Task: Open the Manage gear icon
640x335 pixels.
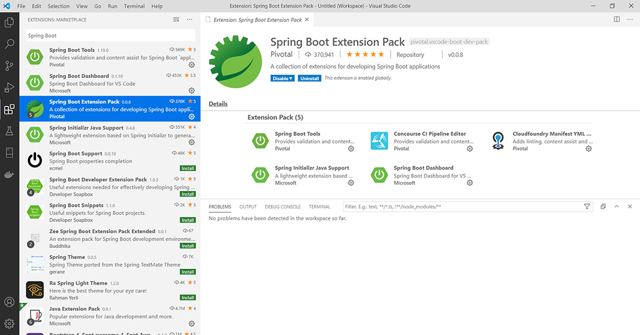Action: (x=8, y=324)
